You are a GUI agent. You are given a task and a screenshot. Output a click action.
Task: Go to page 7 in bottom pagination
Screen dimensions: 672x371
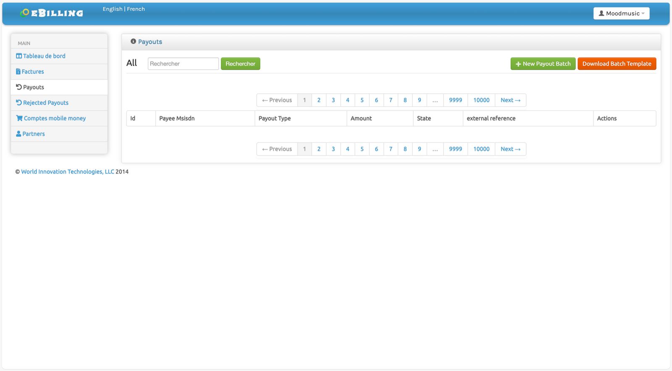[x=391, y=149]
